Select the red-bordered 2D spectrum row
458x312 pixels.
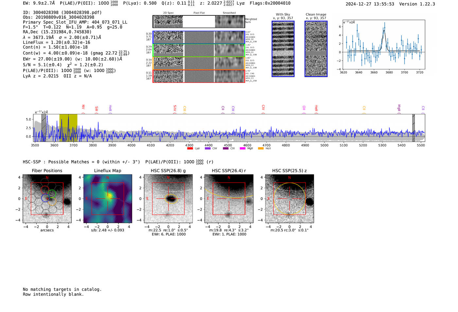[199, 76]
